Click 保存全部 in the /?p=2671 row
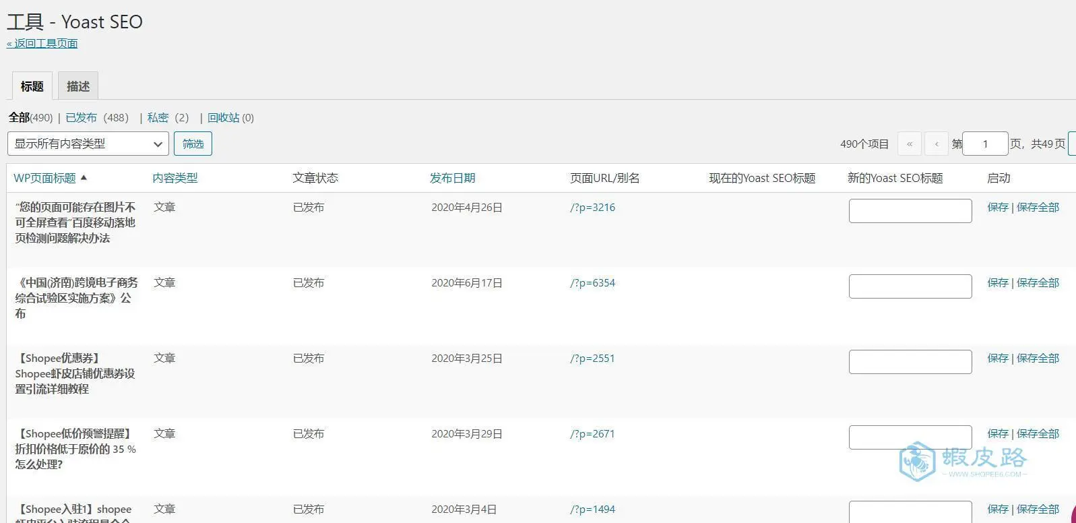 tap(1038, 434)
